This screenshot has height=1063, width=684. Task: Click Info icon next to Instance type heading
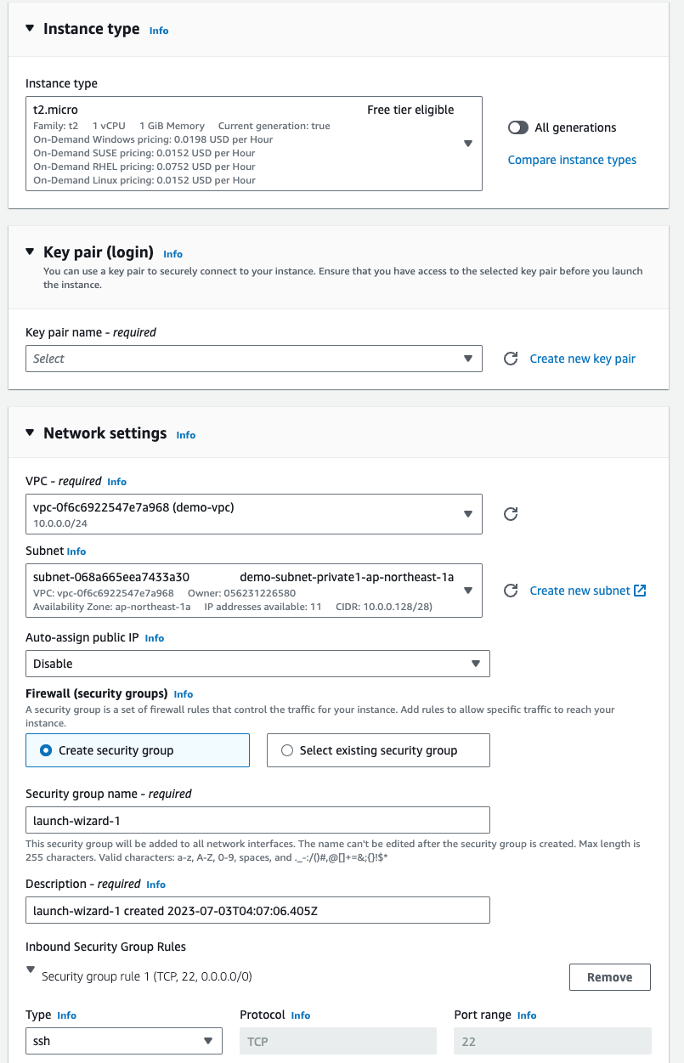pyautogui.click(x=159, y=31)
